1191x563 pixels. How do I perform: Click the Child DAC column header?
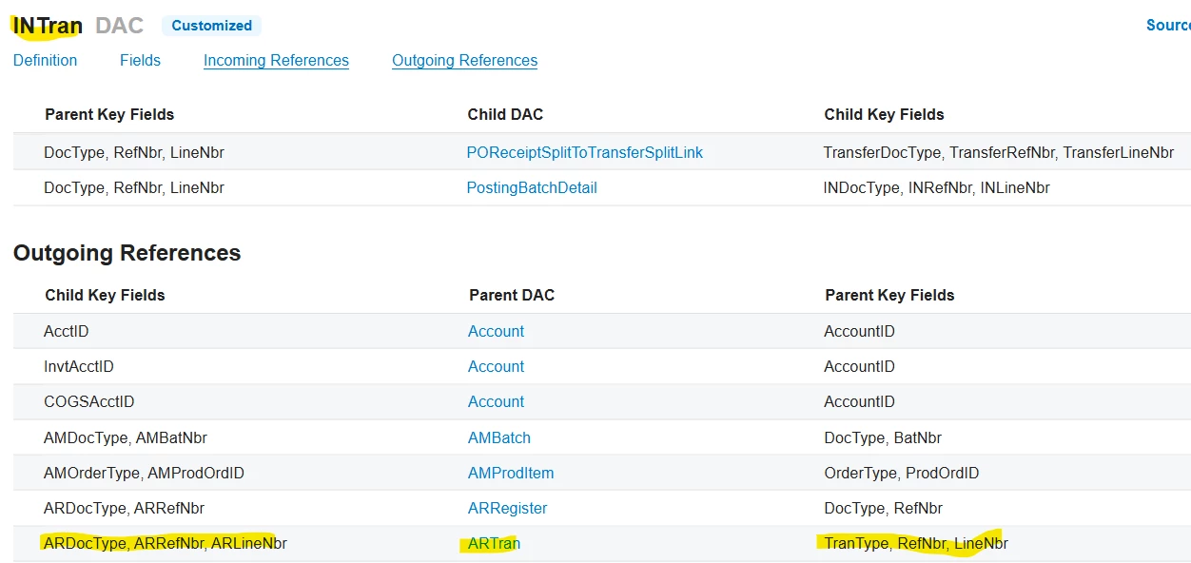point(505,114)
